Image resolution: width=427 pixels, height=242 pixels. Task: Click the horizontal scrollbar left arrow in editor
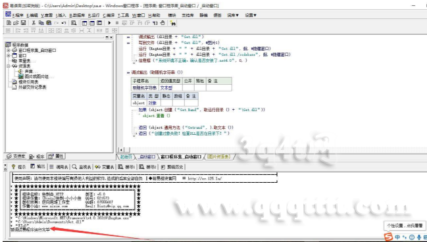(x=120, y=150)
